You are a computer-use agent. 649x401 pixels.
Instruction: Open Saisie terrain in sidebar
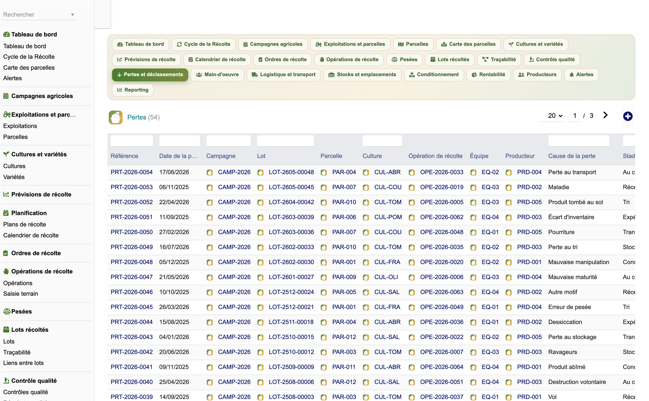21,294
